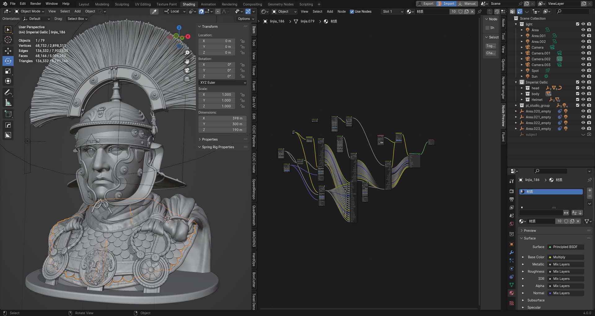Select the Scale tool
The image size is (595, 316).
pyautogui.click(x=8, y=71)
